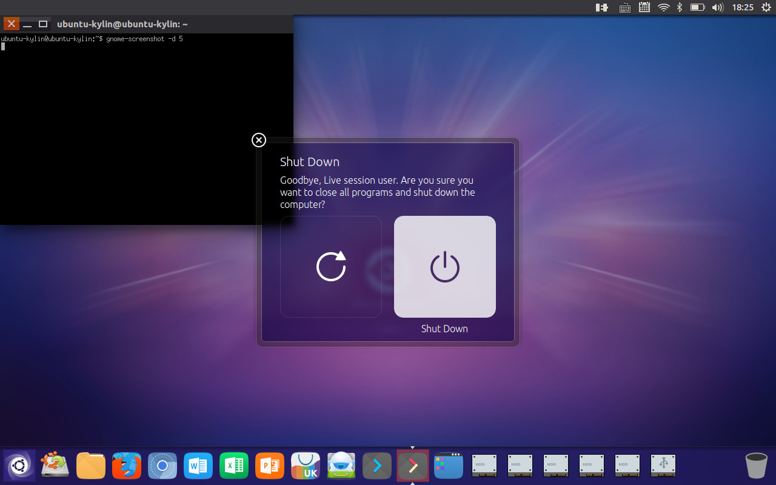Open WPS Presentation from the dock

click(x=270, y=466)
